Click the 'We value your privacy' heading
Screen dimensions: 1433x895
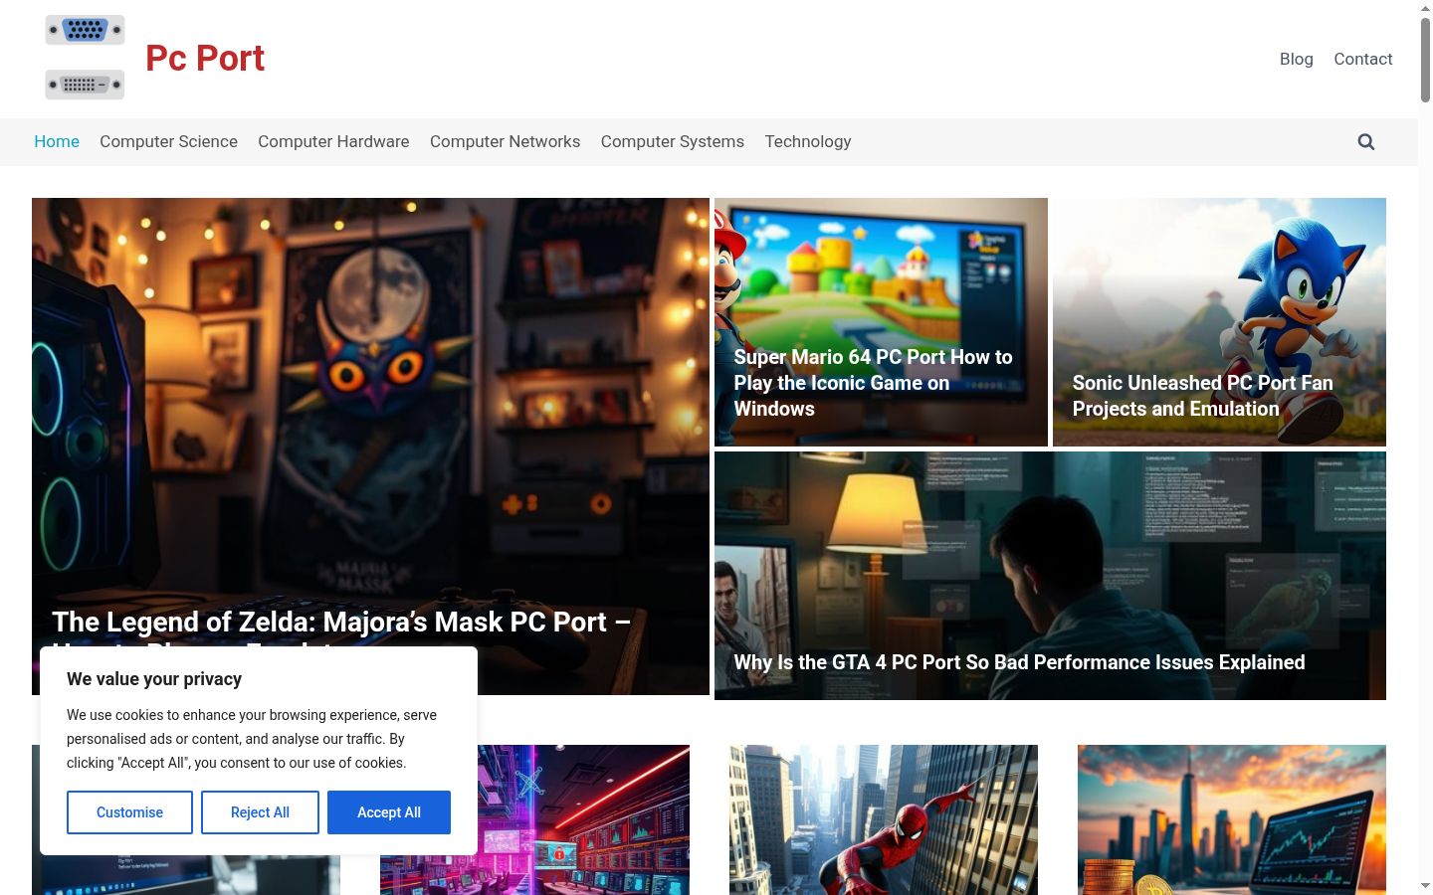[154, 679]
